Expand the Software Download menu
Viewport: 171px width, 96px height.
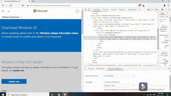12,17
